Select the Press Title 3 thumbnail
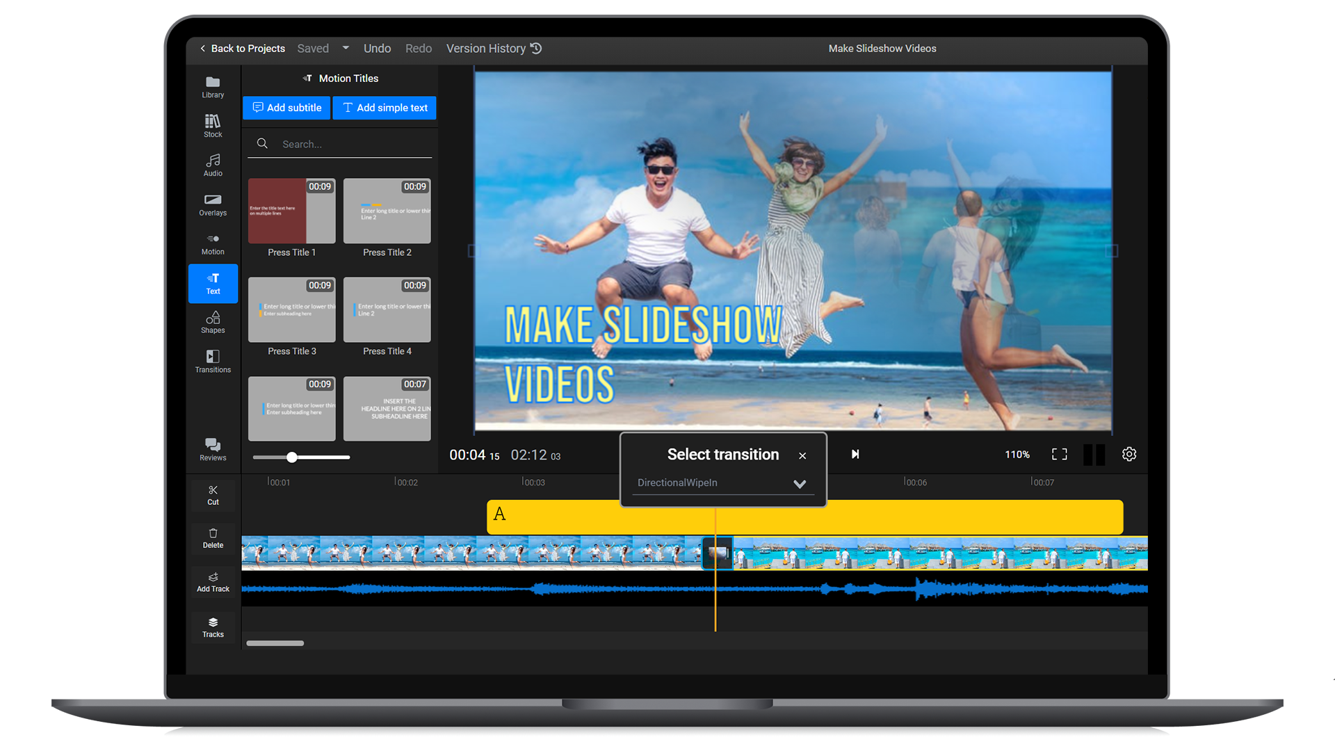Image resolution: width=1335 pixels, height=751 pixels. 292,309
